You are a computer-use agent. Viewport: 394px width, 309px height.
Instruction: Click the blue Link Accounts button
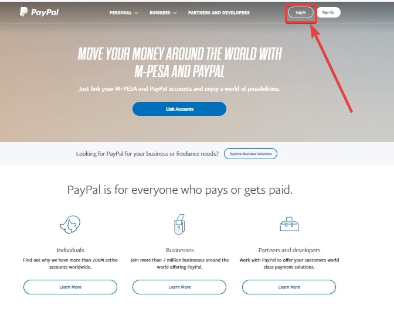point(179,109)
